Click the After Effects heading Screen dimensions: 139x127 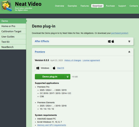point(42,41)
